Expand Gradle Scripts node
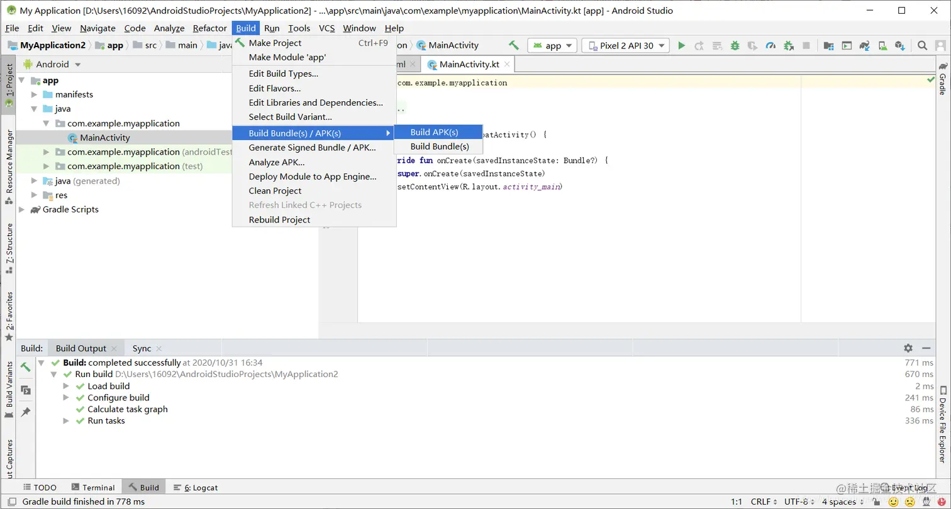Screen dimensions: 951x509 [22, 209]
